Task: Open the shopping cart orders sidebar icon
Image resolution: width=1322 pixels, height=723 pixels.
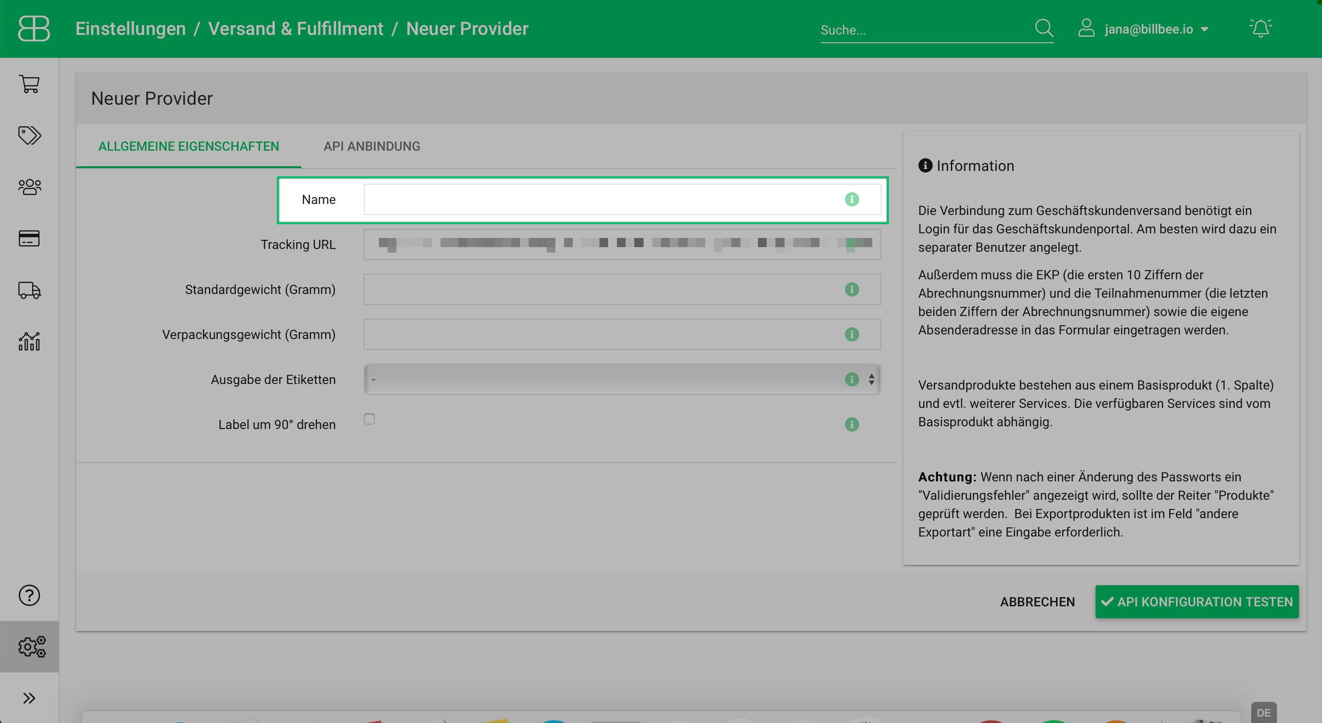Action: (29, 84)
